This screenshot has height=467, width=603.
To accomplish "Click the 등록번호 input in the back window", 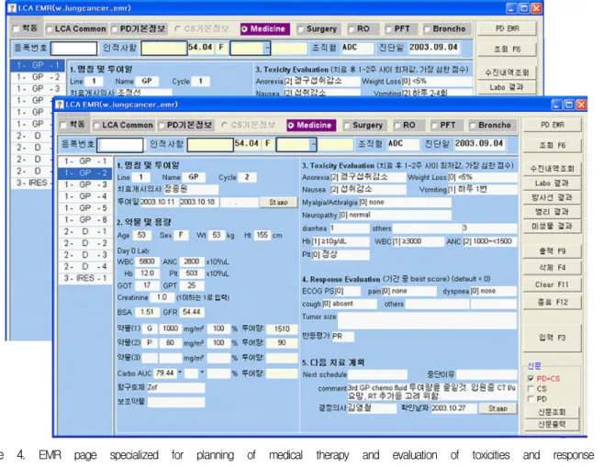I will click(x=73, y=49).
